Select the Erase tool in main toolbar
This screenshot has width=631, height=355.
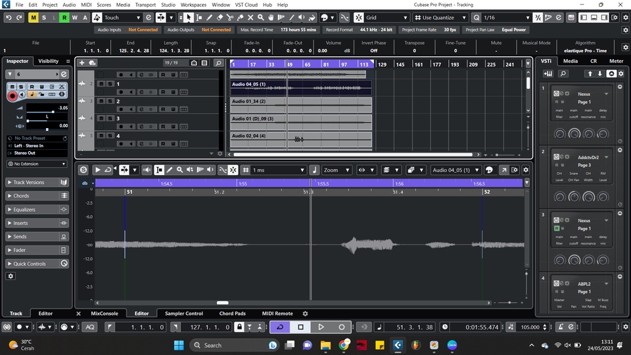click(x=220, y=18)
